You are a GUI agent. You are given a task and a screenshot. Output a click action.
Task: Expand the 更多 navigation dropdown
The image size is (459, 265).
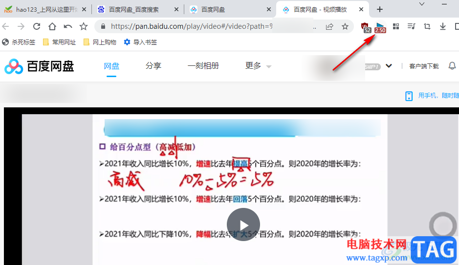(x=258, y=66)
